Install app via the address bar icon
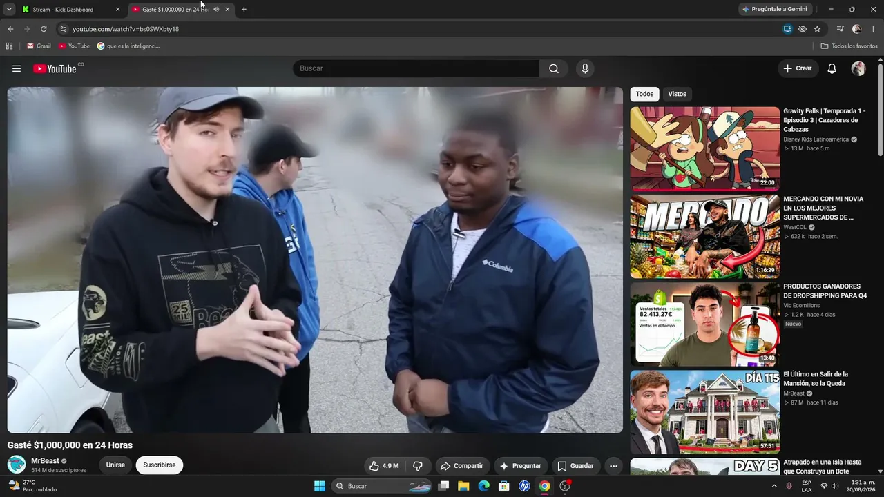Viewport: 884px width, 497px height. pos(787,29)
